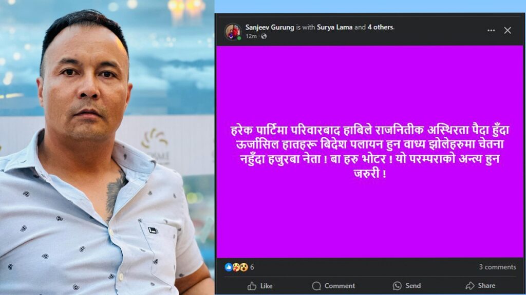
Task: Click the 12m post timestamp
Action: click(x=251, y=36)
